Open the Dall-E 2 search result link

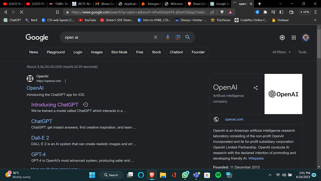pos(40,138)
